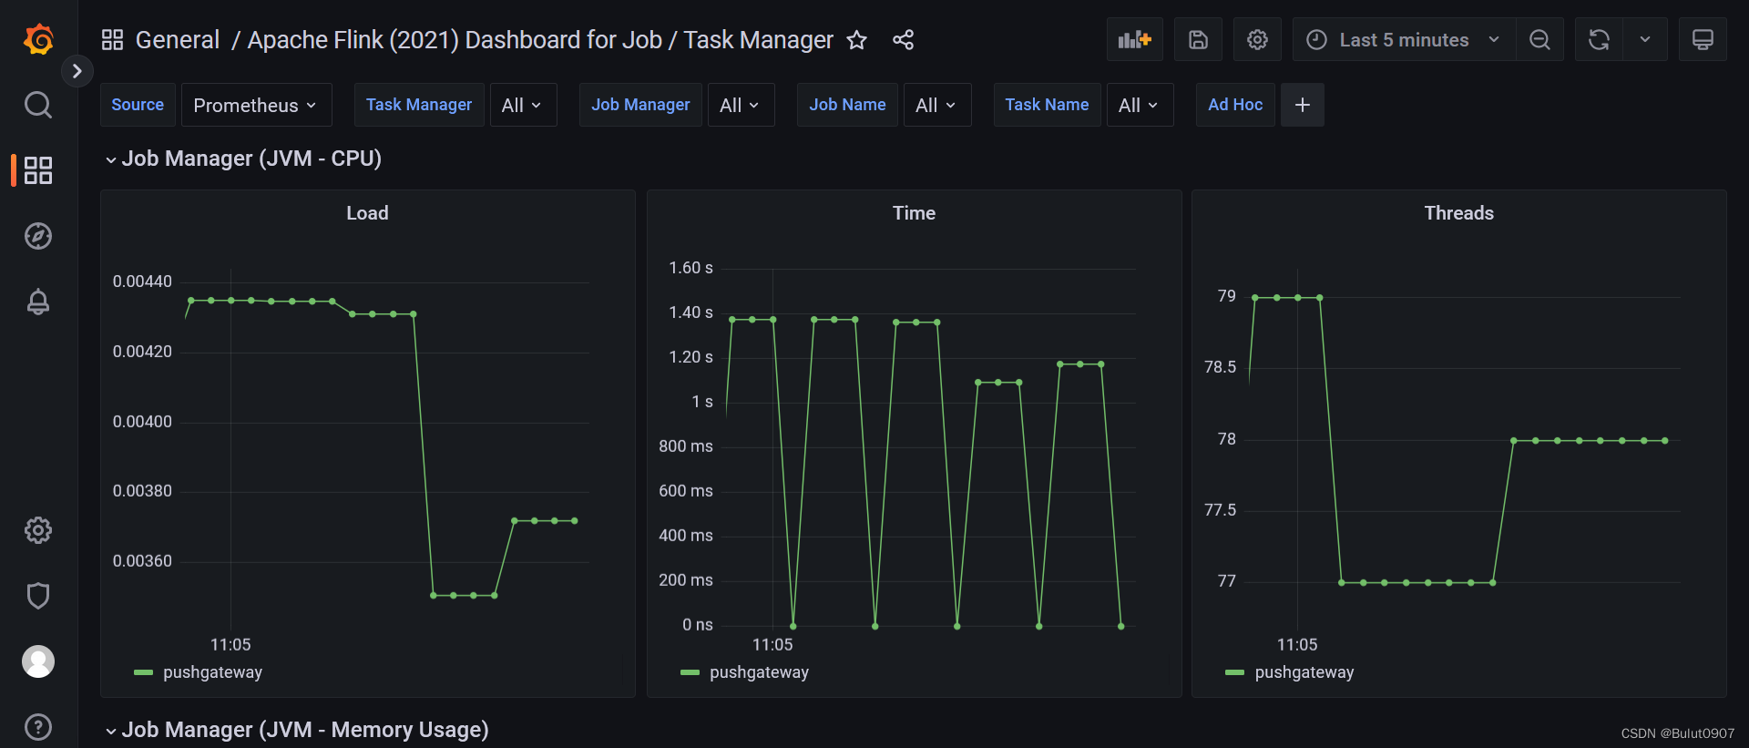Image resolution: width=1749 pixels, height=748 pixels.
Task: Click Threads legend green color swatch
Action: [1234, 672]
